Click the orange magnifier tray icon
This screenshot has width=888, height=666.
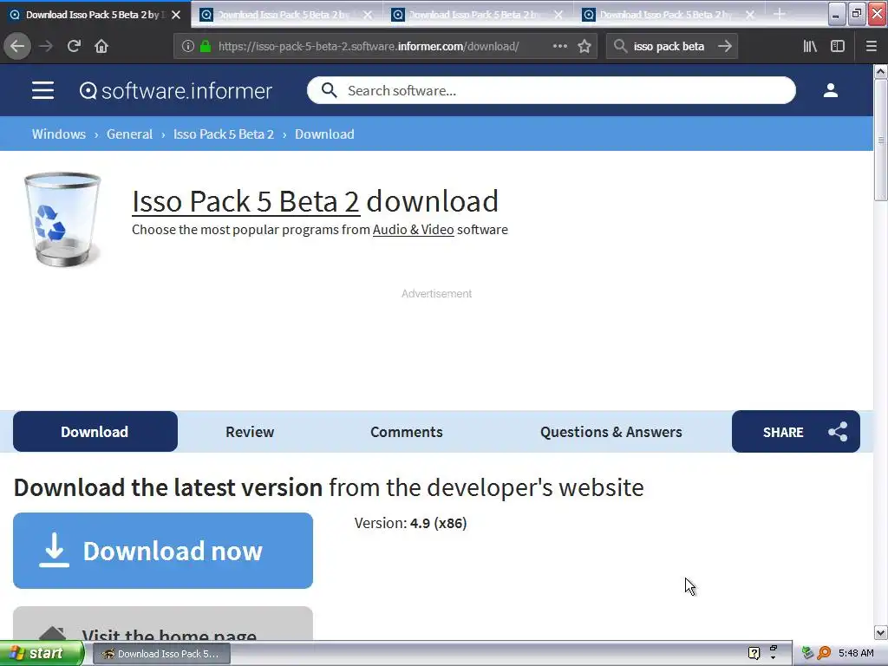pos(824,654)
